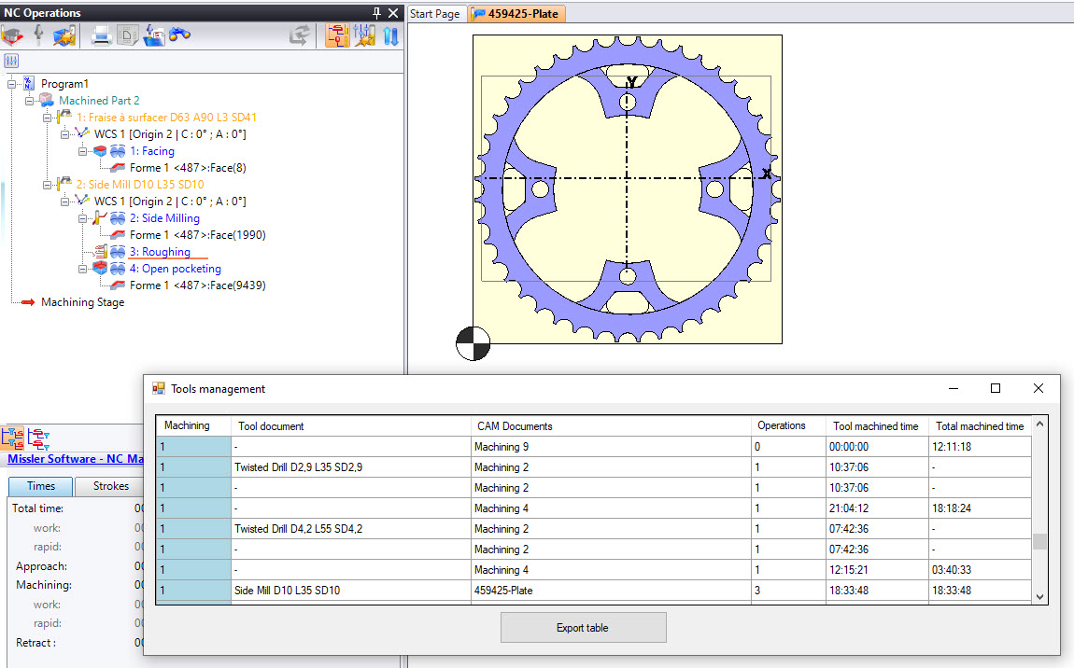
Task: Click the binoculars search icon
Action: pos(180,36)
